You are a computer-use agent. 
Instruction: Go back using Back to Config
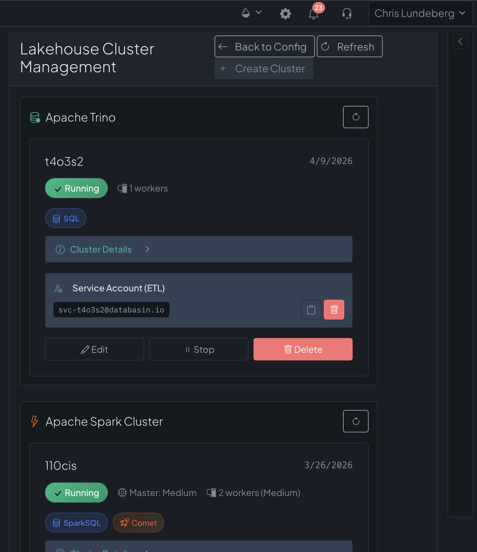(264, 47)
